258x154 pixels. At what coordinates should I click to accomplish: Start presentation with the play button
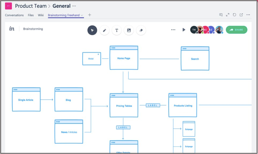click(x=184, y=30)
